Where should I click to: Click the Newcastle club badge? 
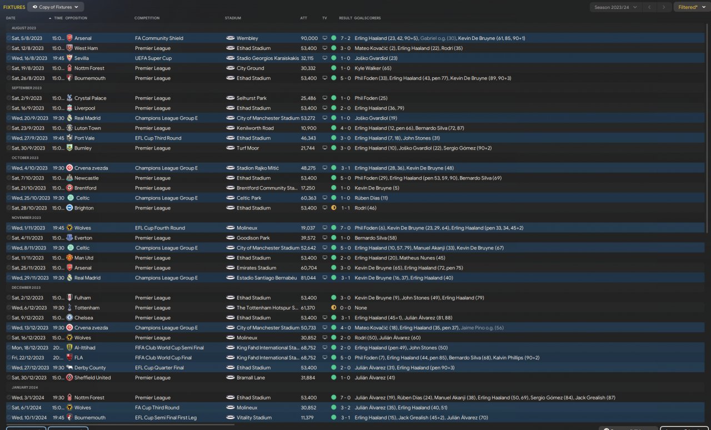(x=69, y=178)
